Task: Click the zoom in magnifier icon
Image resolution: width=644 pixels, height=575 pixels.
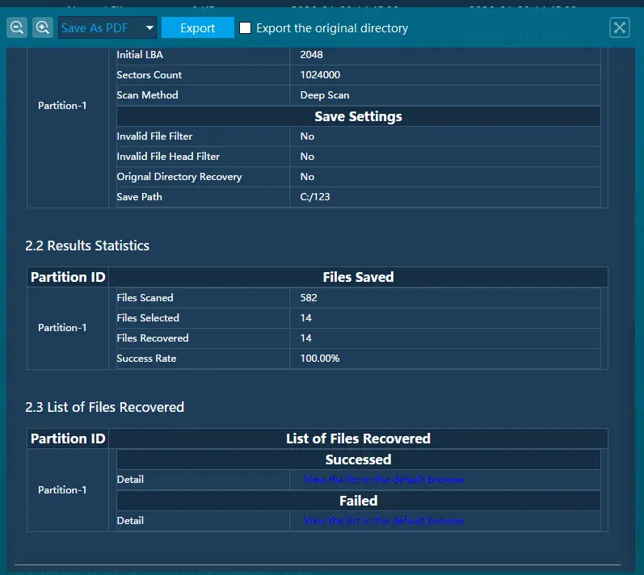Action: click(x=43, y=28)
